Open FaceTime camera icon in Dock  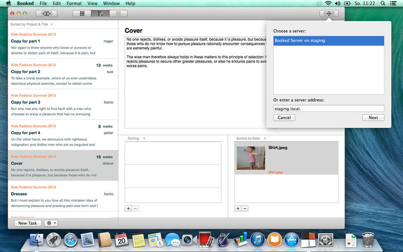189,240
